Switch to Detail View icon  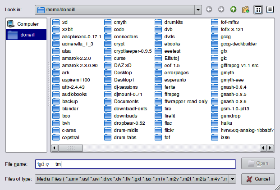click(270, 9)
